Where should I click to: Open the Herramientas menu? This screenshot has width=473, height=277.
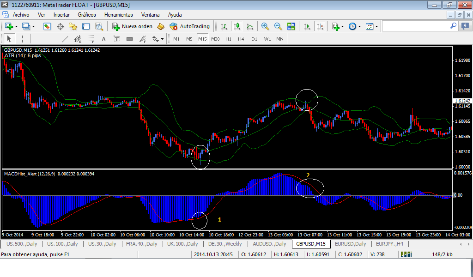118,15
